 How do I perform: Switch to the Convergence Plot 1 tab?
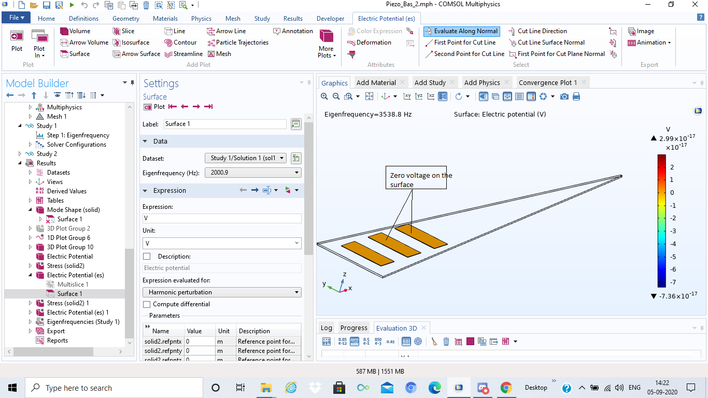pos(547,82)
